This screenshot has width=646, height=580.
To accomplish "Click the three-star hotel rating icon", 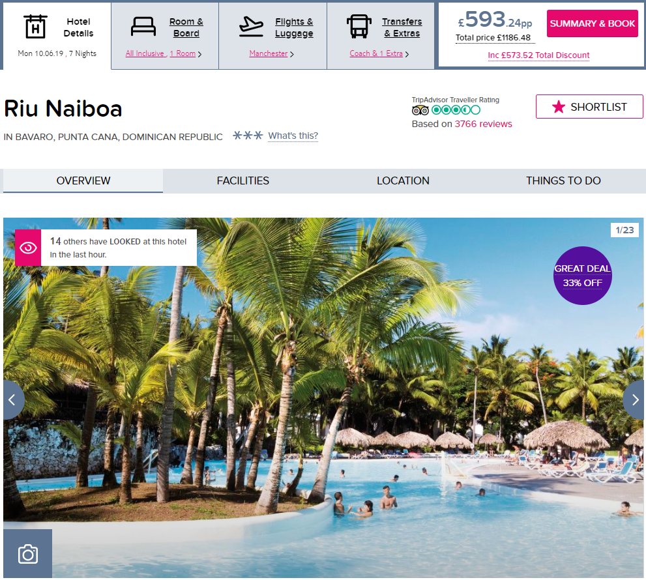I will tap(248, 136).
